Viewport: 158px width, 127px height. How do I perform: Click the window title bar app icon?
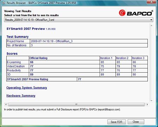[x=4, y=3]
